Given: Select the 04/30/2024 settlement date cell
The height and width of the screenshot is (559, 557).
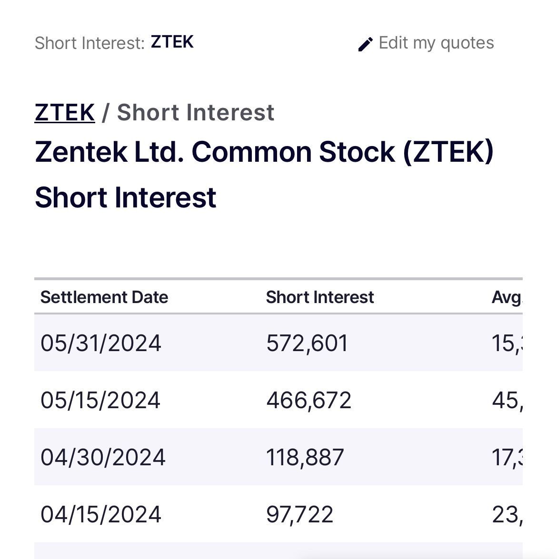Looking at the screenshot, I should pyautogui.click(x=103, y=457).
